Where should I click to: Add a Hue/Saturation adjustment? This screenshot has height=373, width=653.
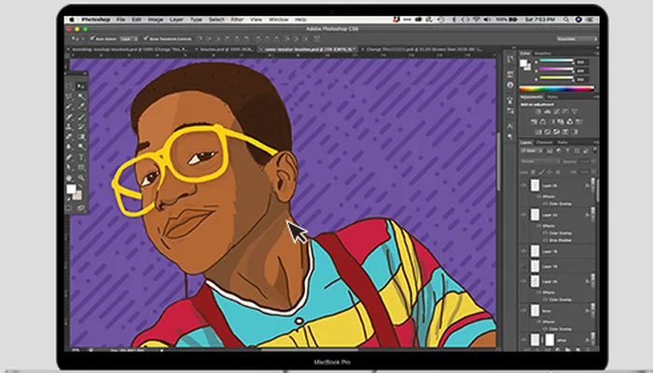[534, 122]
